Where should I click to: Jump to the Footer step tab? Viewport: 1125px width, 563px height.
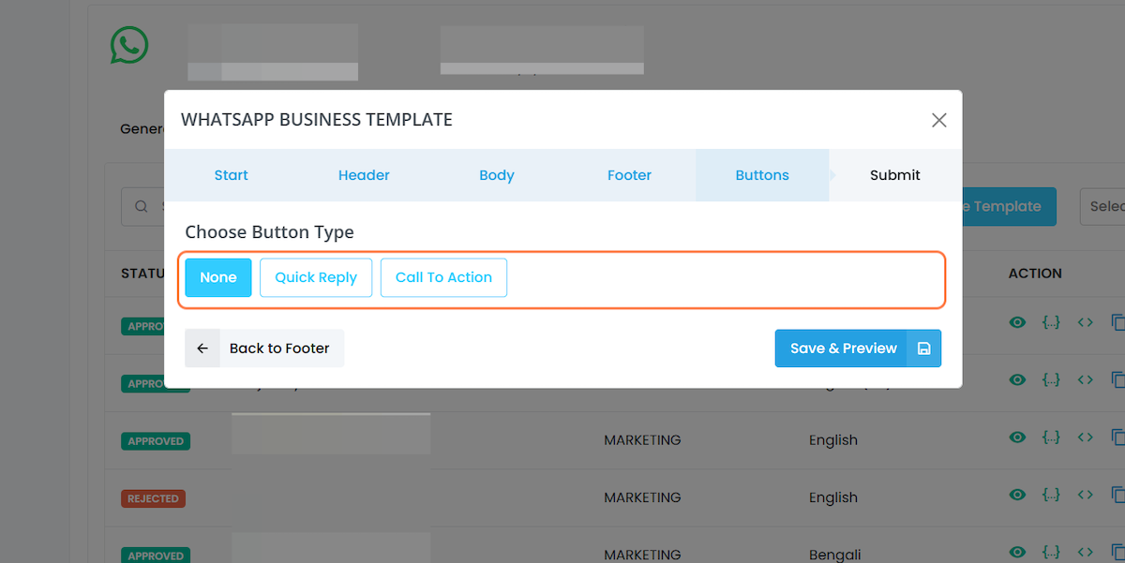coord(629,175)
